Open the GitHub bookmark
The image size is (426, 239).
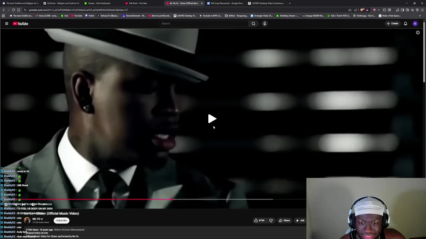(x=236, y=16)
